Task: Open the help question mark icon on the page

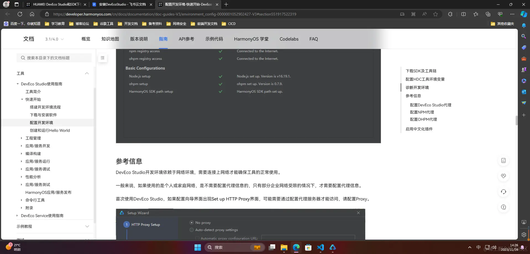Action: [503, 207]
